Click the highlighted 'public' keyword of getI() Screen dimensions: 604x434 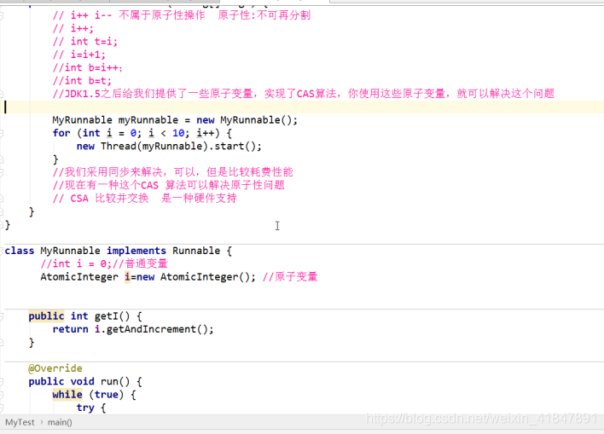click(x=46, y=316)
